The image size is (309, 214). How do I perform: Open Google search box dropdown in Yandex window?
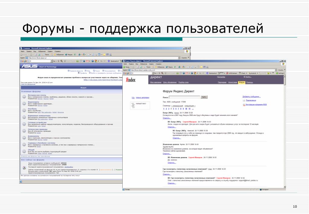[x=153, y=73]
